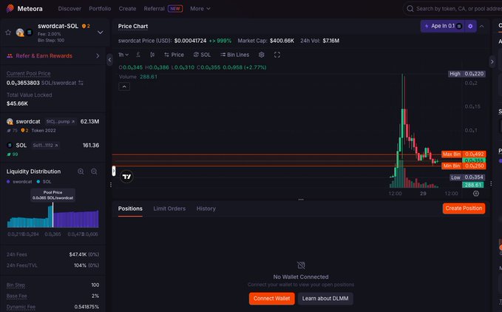Click the 24h Vol $7.16M value
502x312 pixels.
331,41
